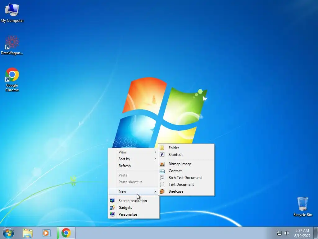
Task: Open the View menu entry
Action: 134,152
